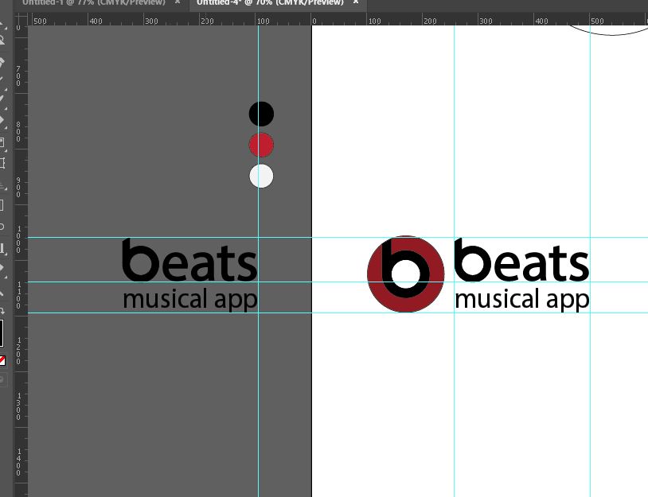The image size is (648, 497).
Task: Select the black circle color sample
Action: click(x=261, y=114)
